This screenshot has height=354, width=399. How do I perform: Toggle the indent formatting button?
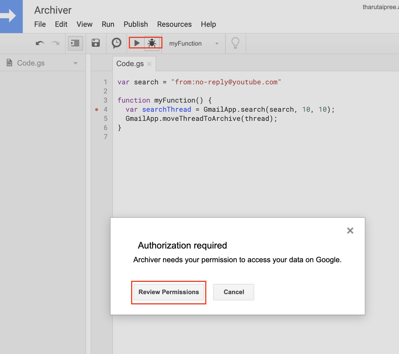click(76, 43)
